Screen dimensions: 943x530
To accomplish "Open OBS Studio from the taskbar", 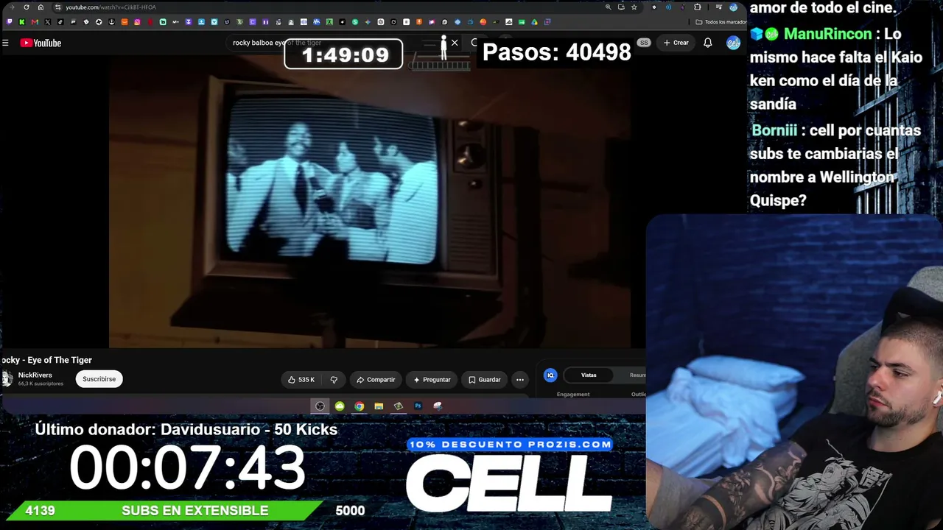I will pos(320,406).
